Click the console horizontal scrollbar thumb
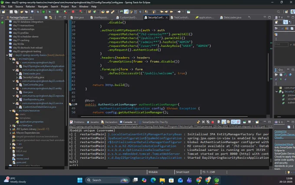The height and width of the screenshot is (185, 295). (133, 168)
